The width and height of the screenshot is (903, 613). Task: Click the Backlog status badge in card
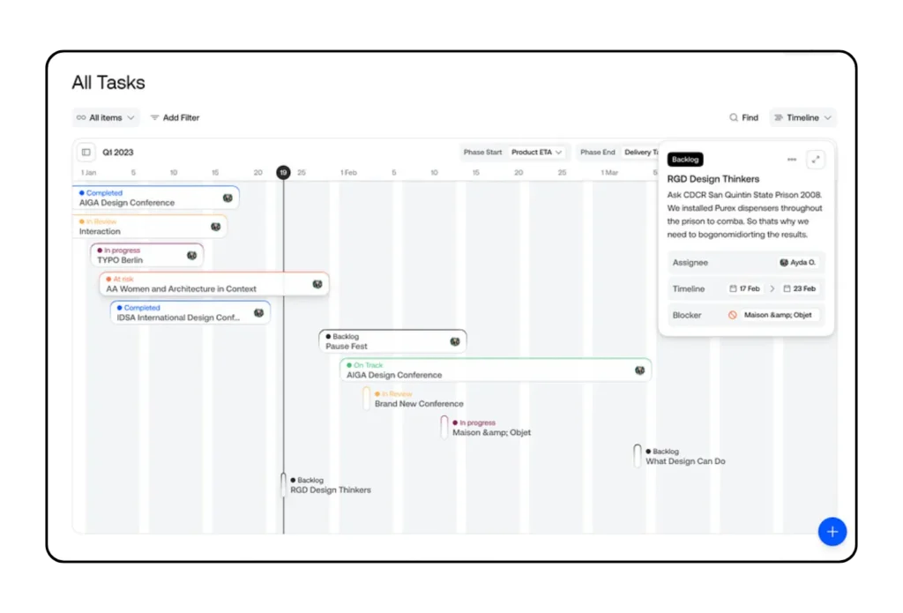click(x=685, y=160)
